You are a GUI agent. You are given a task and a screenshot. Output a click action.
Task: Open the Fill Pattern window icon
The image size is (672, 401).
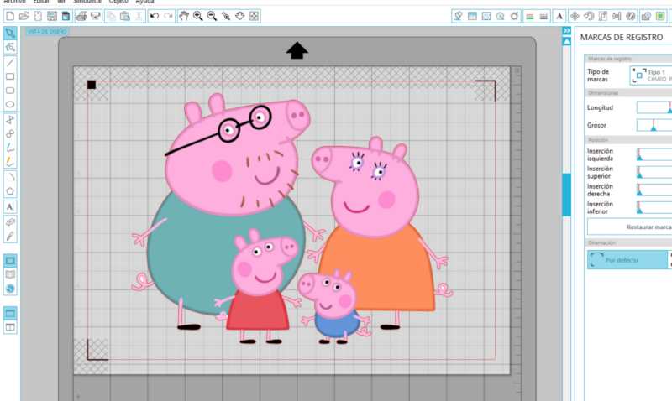(x=486, y=16)
